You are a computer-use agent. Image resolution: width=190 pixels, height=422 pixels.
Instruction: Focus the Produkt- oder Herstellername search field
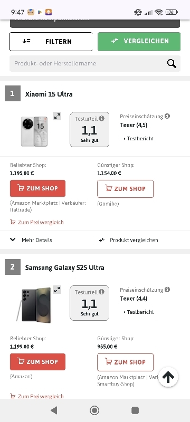(x=88, y=63)
